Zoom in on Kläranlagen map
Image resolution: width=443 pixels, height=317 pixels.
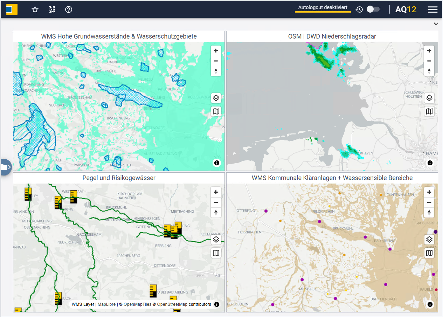click(429, 192)
